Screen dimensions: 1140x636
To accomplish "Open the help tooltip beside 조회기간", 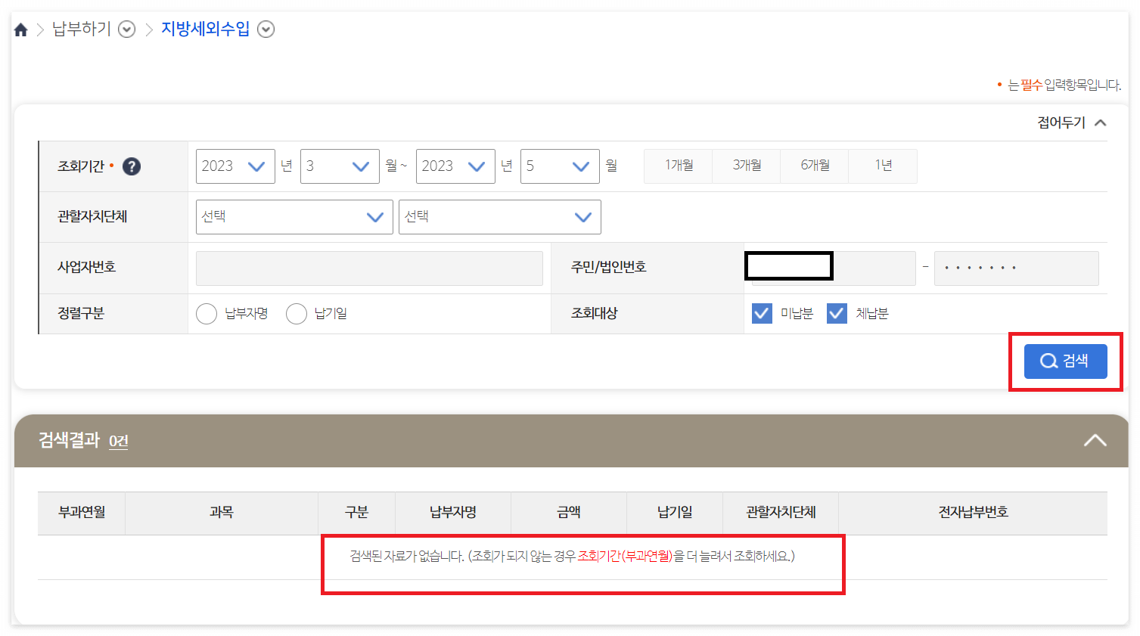I will (x=130, y=166).
